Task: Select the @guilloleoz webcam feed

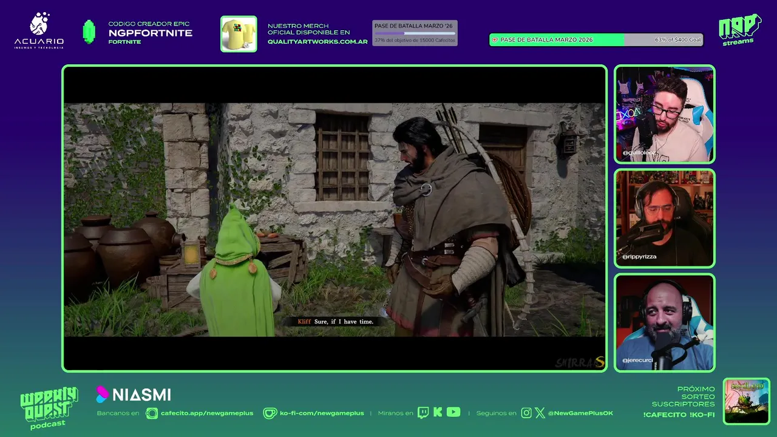Action: tap(665, 114)
